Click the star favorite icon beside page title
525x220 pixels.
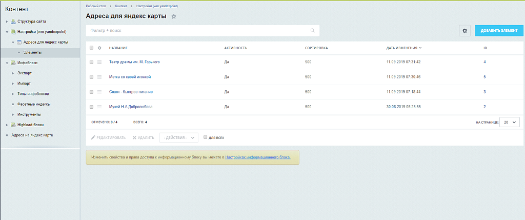coord(174,17)
